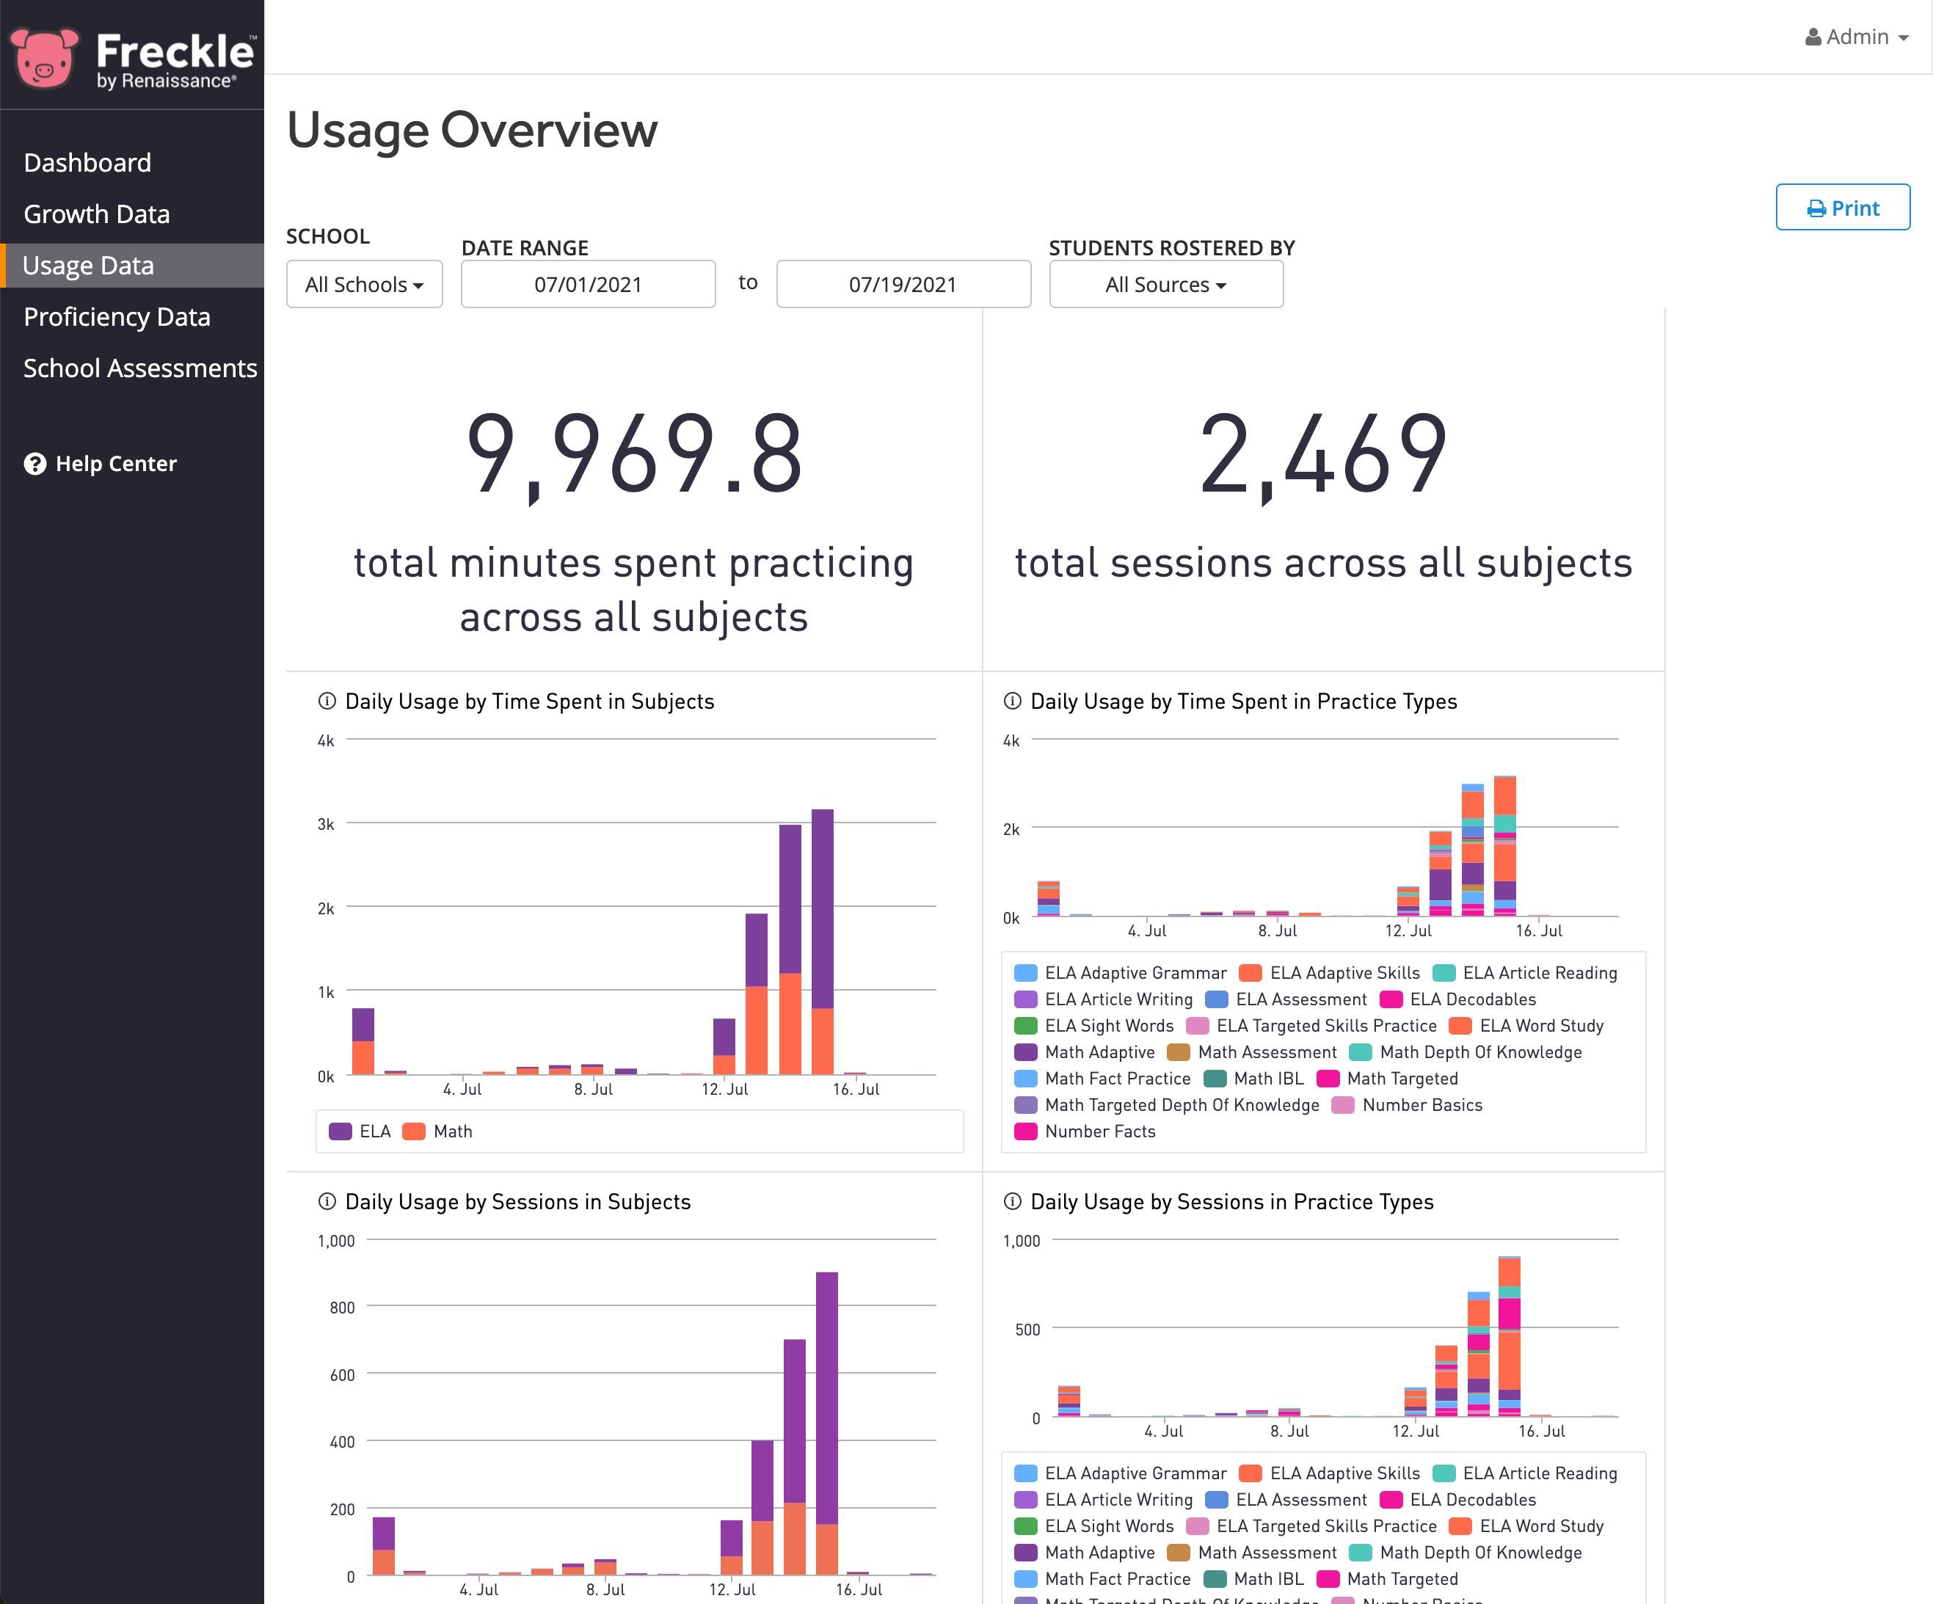This screenshot has height=1604, width=1933.
Task: Toggle ELA Adaptive Grammar in Sessions Practice Types legend
Action: (x=1120, y=1473)
